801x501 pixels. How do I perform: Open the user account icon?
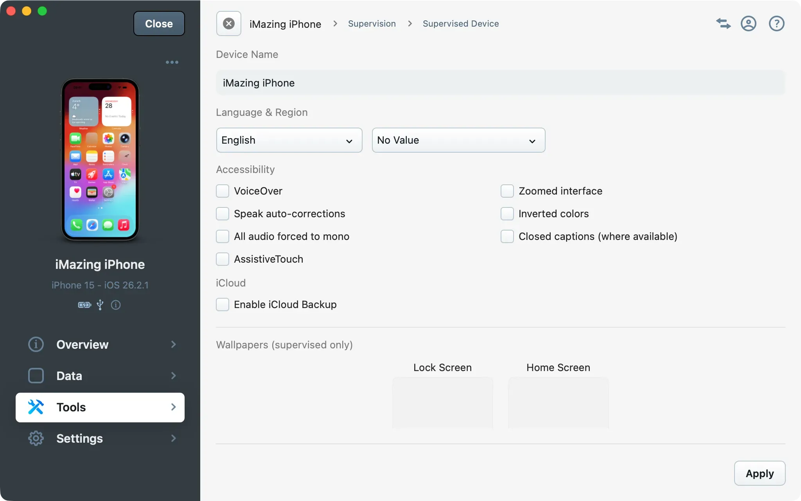click(749, 23)
